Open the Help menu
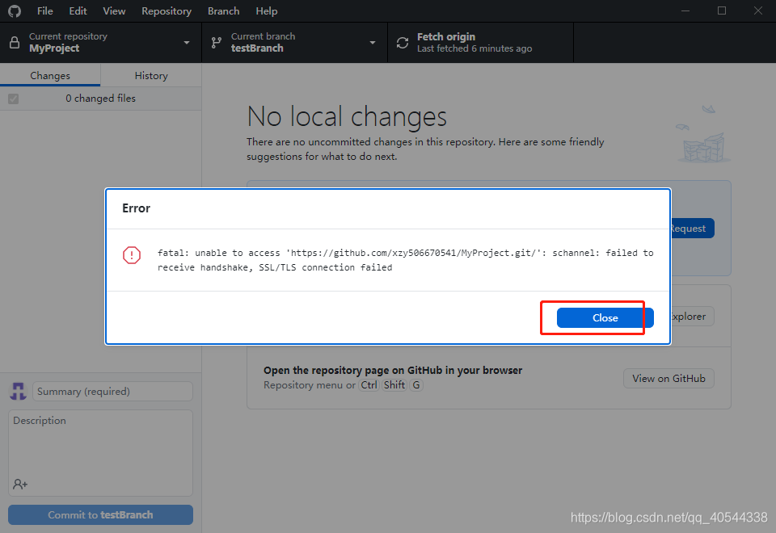This screenshot has height=533, width=776. [266, 10]
